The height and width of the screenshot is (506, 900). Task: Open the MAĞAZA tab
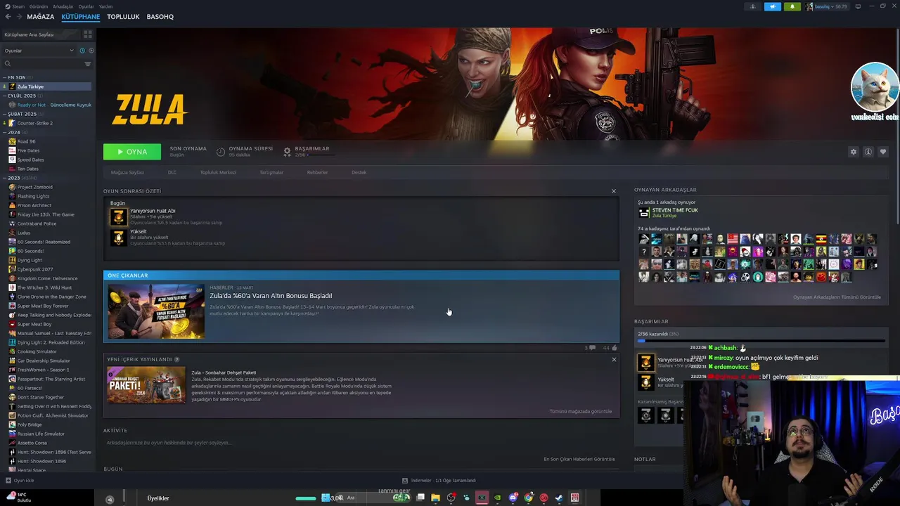[x=40, y=16]
